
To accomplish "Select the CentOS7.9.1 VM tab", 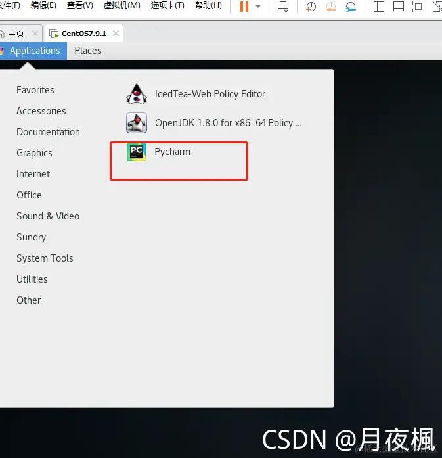I will point(84,34).
